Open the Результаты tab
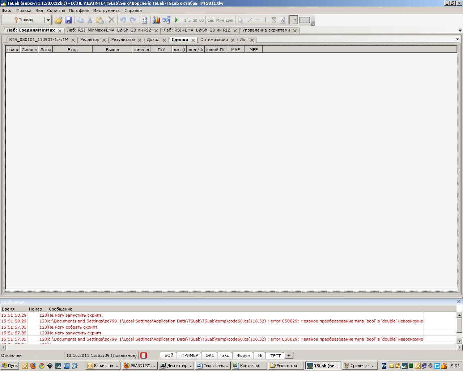This screenshot has width=463, height=371. coord(123,40)
